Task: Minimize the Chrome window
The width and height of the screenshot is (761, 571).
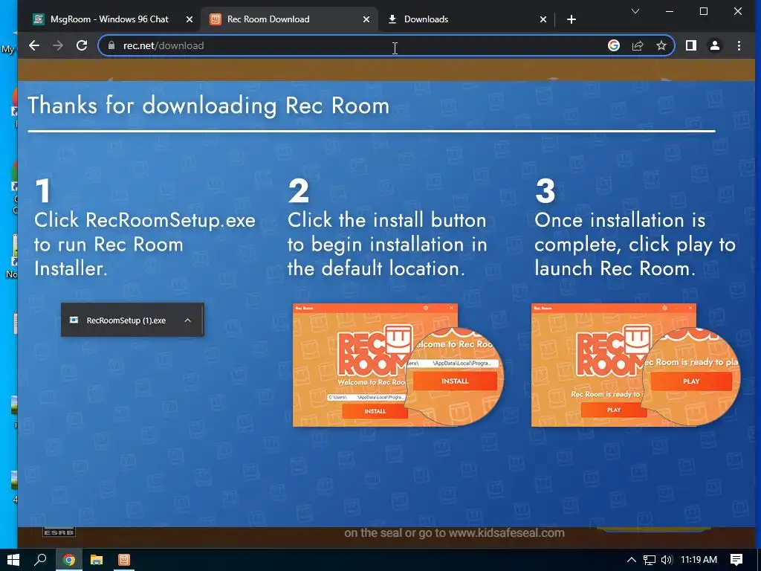Action: coord(670,11)
